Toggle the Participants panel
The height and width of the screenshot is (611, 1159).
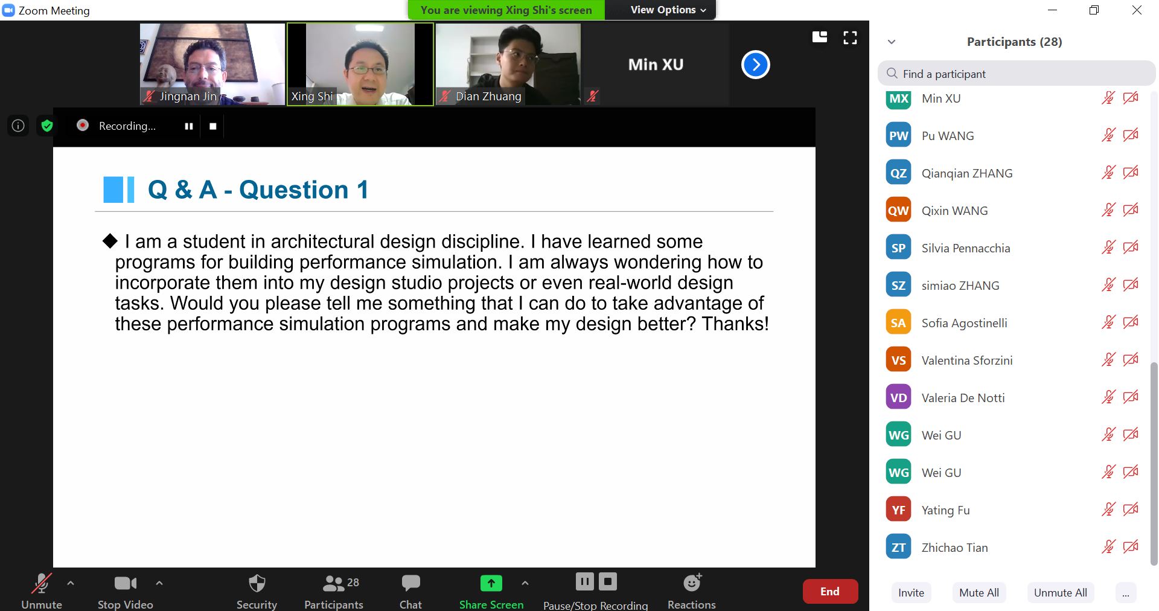tap(334, 584)
